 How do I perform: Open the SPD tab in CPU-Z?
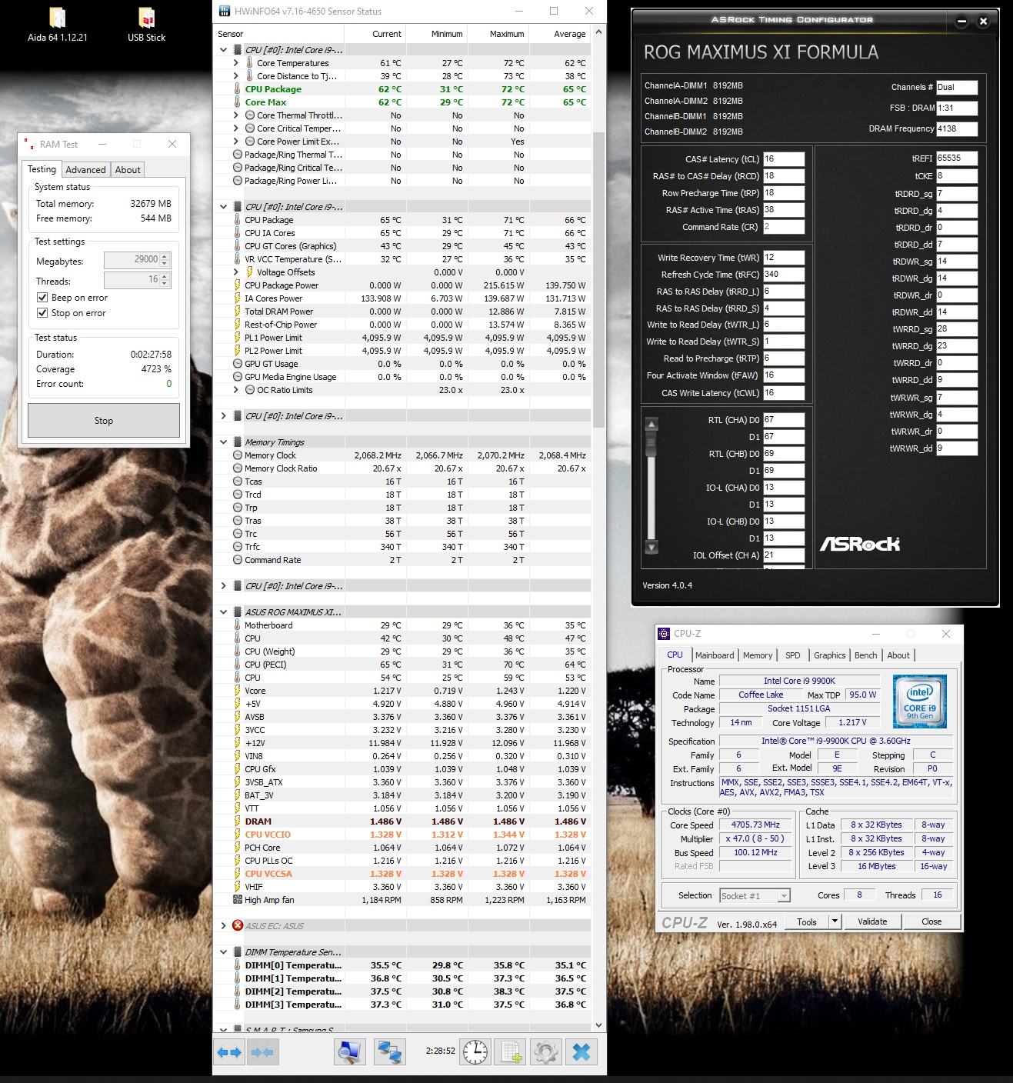[x=793, y=655]
